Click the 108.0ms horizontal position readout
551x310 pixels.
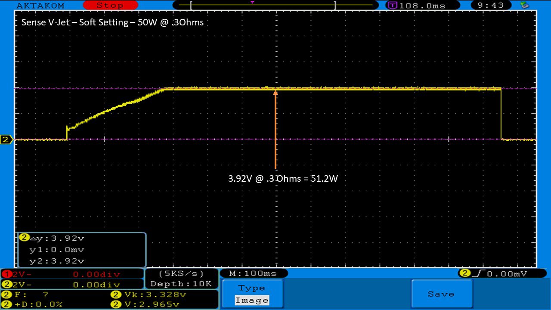[x=422, y=6]
